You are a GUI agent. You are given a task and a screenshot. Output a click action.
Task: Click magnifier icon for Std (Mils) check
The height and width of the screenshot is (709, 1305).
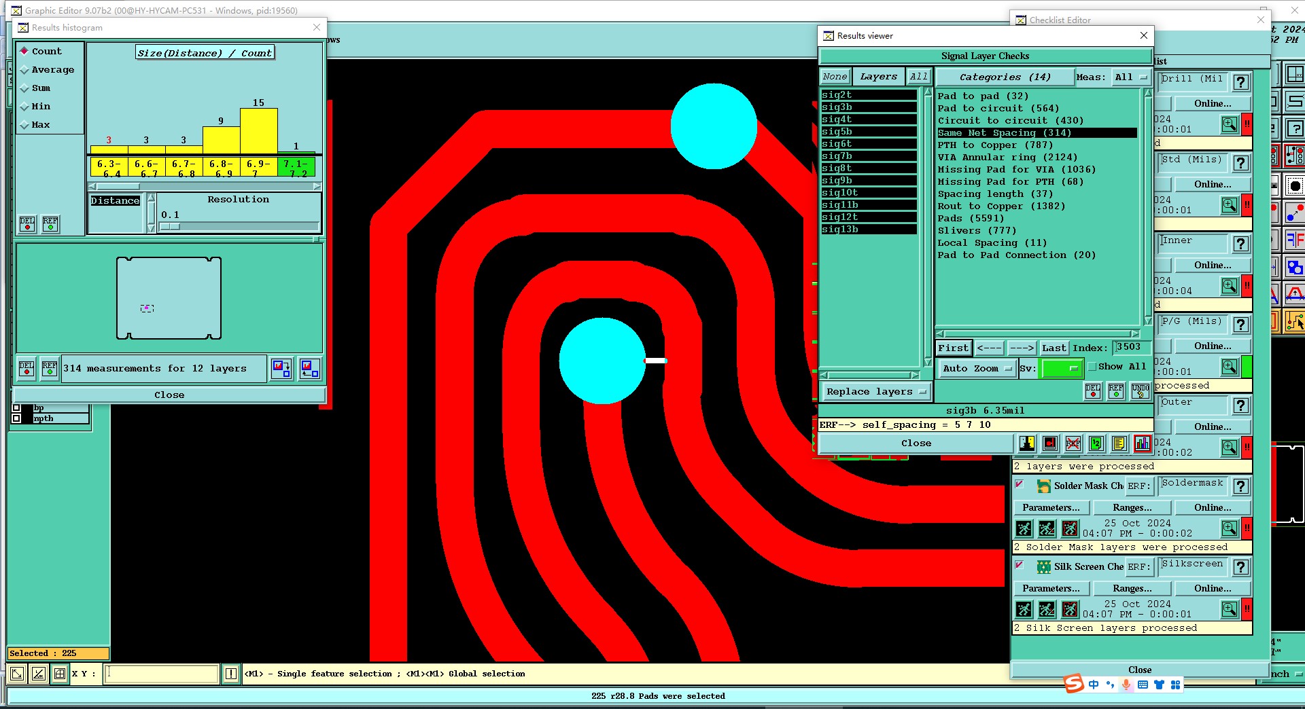[x=1230, y=205]
